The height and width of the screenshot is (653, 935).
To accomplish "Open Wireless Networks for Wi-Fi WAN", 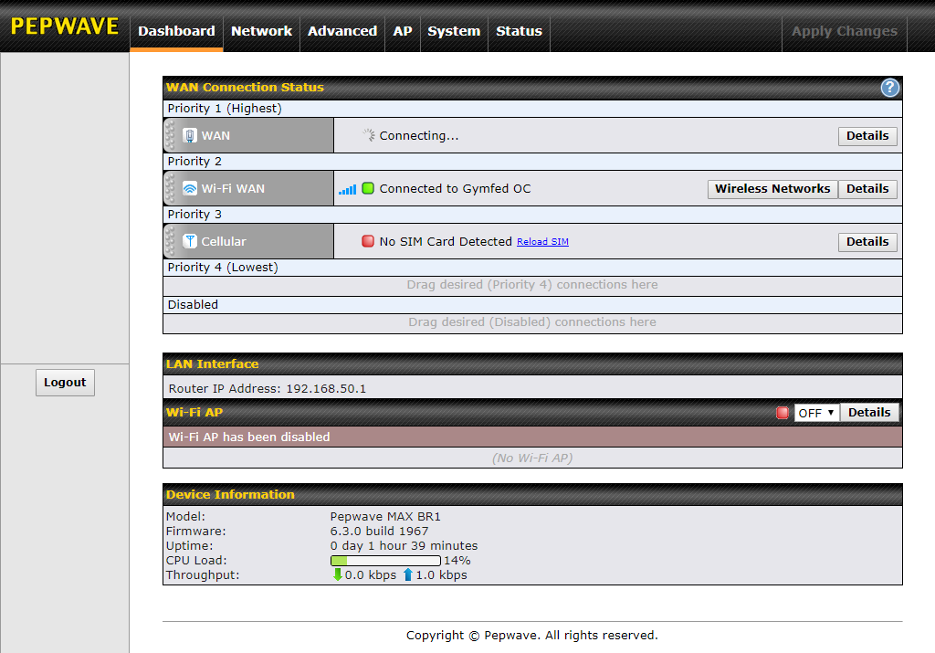I will (x=772, y=188).
